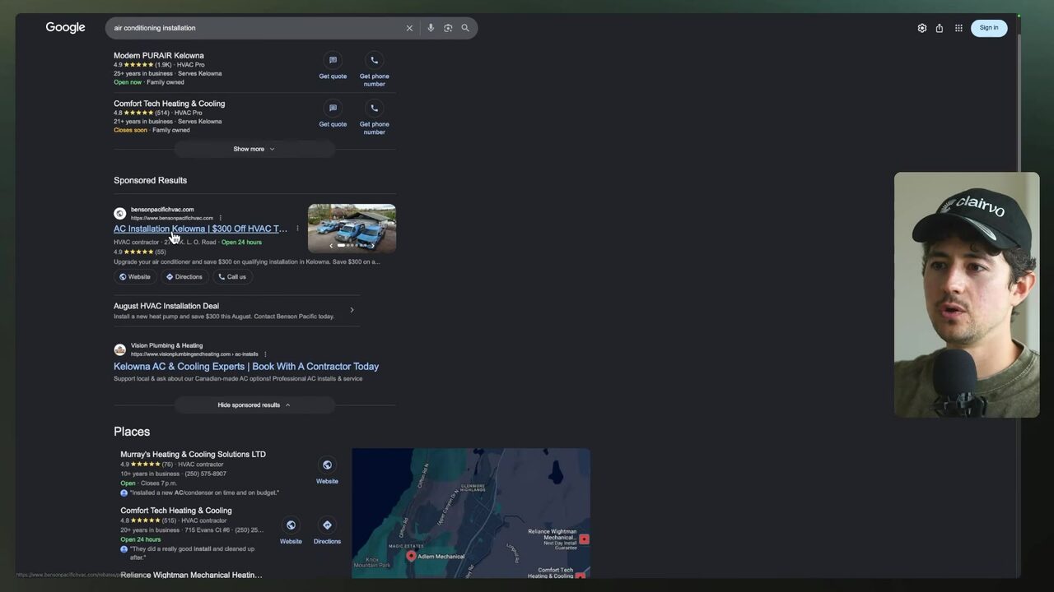Screen dimensions: 1054x592
Task: Click the Adlem Mechanical pin on the map
Action: pos(411,556)
